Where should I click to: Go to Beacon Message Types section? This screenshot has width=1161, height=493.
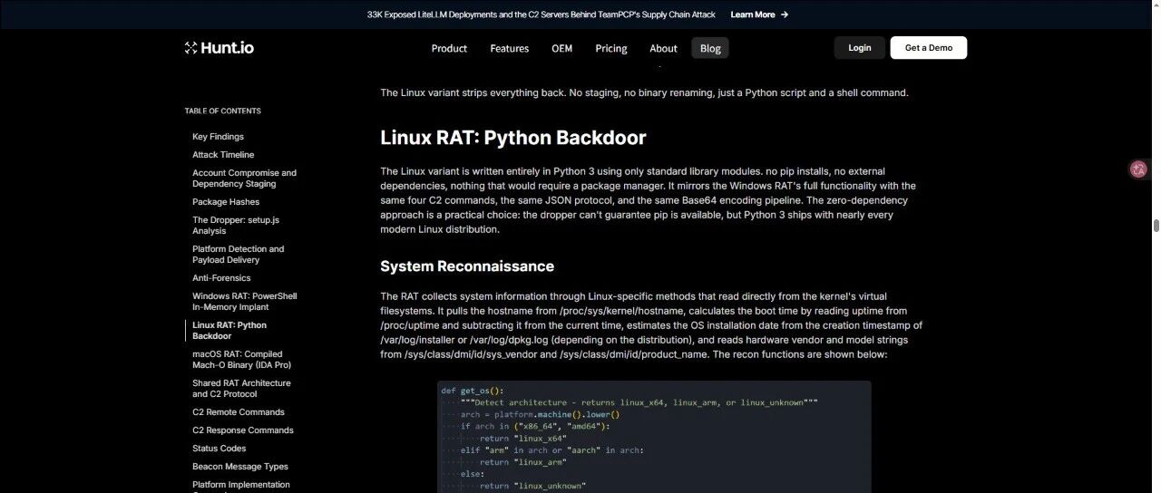240,467
